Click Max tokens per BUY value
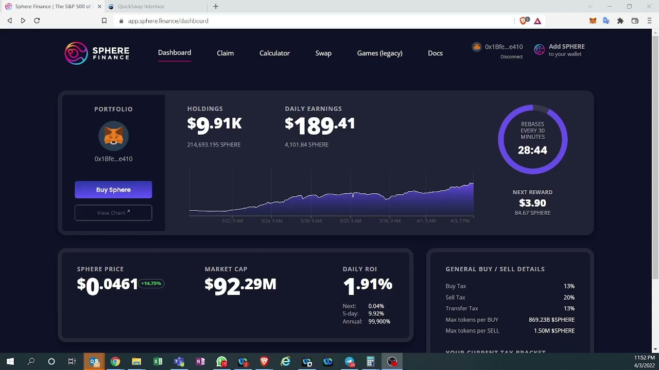This screenshot has width=659, height=370. pyautogui.click(x=551, y=320)
